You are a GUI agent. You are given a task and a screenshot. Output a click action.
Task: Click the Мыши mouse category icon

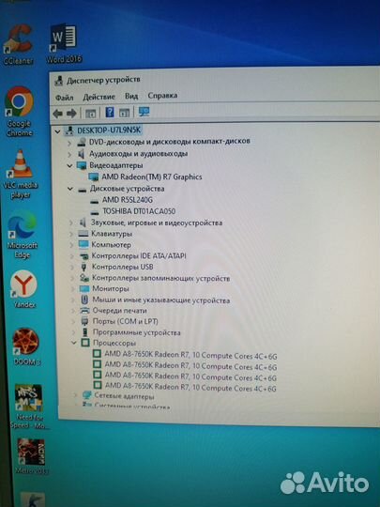(x=84, y=300)
